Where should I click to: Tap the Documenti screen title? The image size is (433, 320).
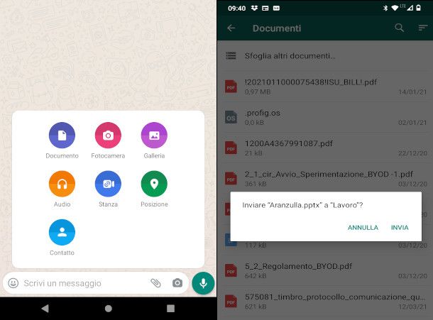coord(277,28)
